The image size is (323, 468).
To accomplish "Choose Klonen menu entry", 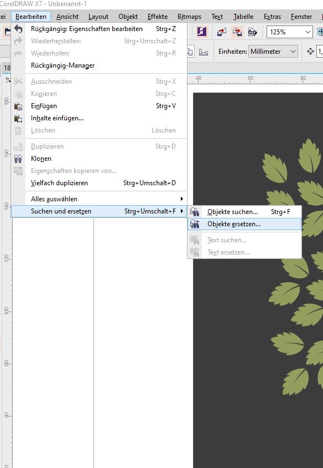I will coord(99,159).
